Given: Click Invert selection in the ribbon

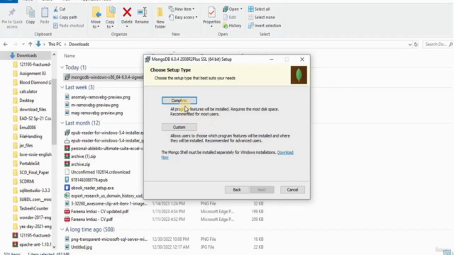Looking at the screenshot, I should click(265, 25).
